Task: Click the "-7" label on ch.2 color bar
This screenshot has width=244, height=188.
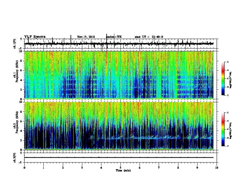Action: (x=227, y=146)
